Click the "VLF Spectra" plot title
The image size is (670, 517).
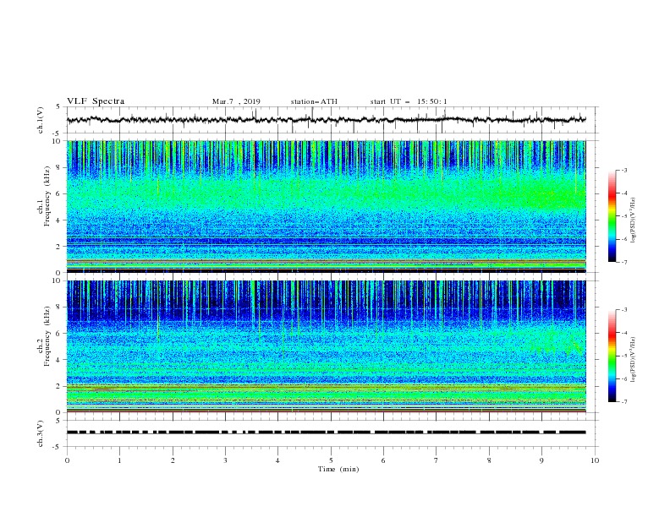(x=96, y=101)
